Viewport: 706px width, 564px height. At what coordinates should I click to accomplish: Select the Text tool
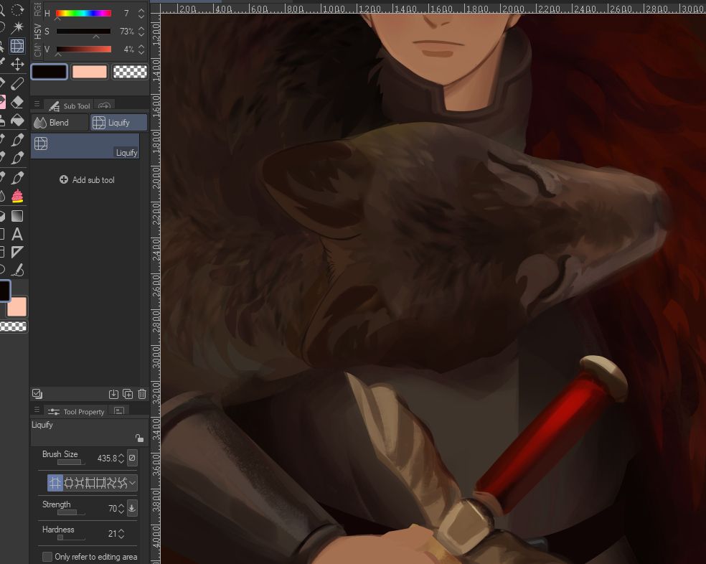point(17,234)
